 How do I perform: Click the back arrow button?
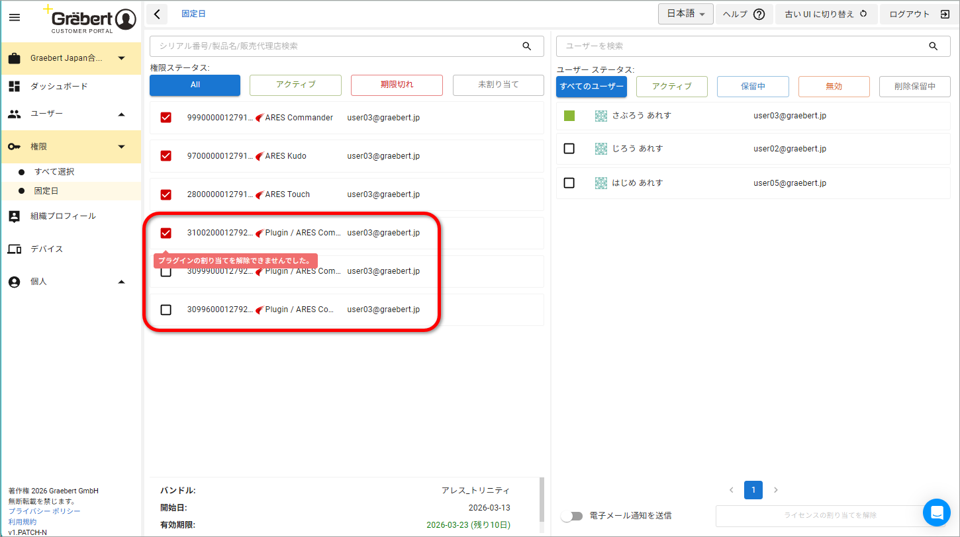click(156, 14)
